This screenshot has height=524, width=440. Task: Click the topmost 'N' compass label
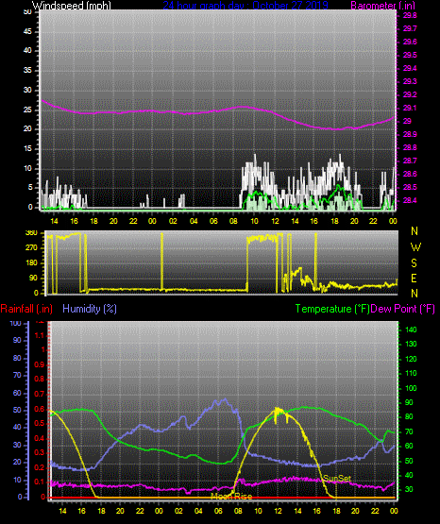coord(415,231)
